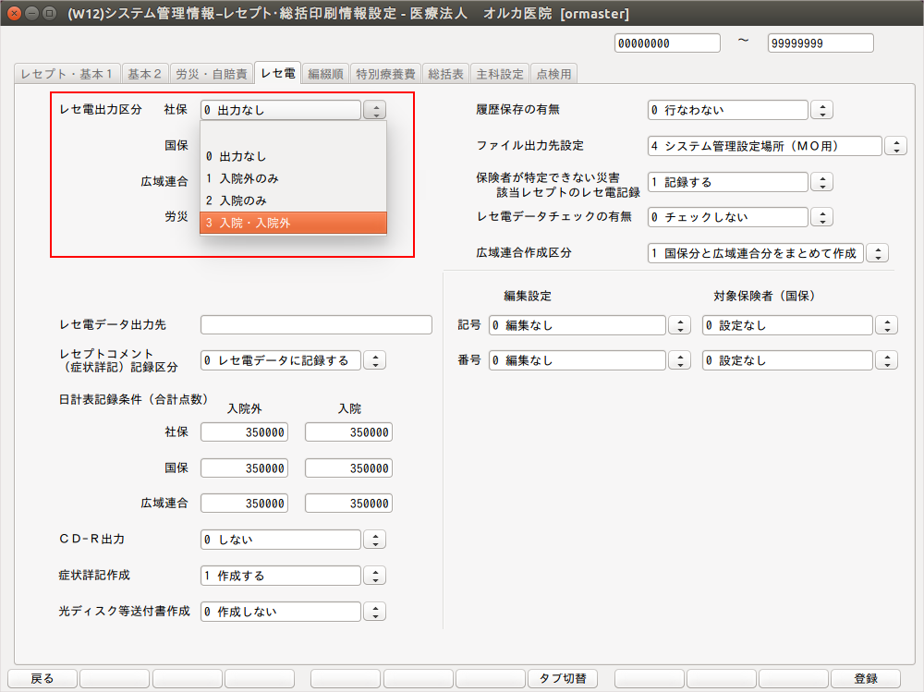Image resolution: width=924 pixels, height=692 pixels.
Task: Toggle the 社保 レセ電出力区分 dropdown arrow
Action: [x=375, y=110]
